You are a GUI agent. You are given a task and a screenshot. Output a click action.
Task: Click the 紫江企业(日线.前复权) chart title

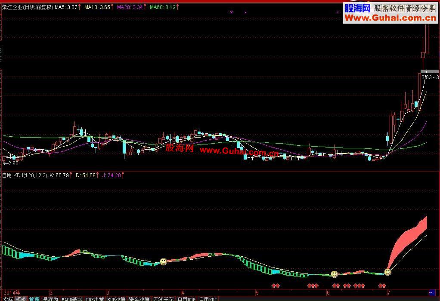point(28,7)
